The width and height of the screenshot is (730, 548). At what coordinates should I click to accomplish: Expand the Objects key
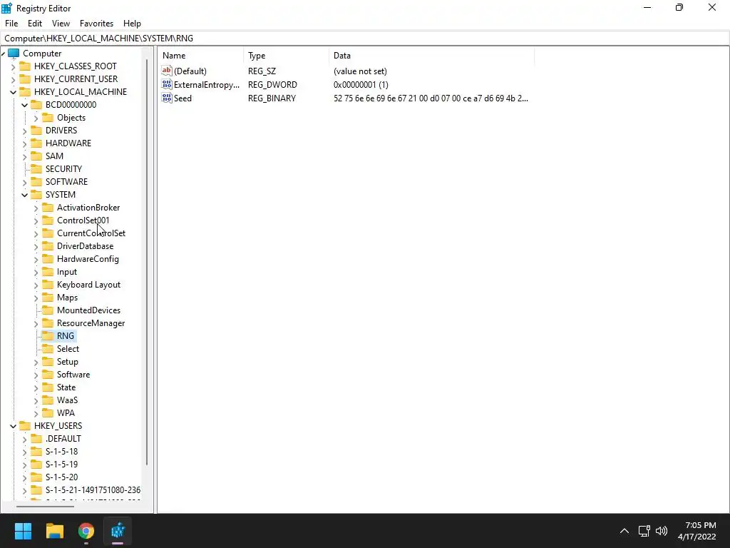[36, 118]
